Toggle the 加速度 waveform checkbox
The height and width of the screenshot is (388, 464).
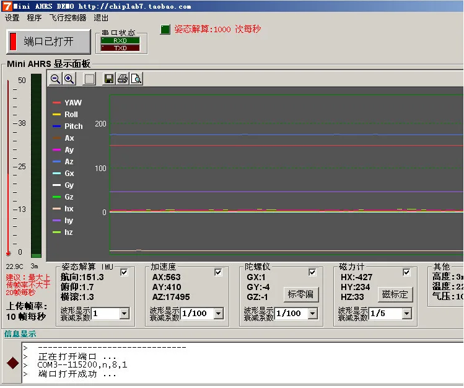point(218,272)
